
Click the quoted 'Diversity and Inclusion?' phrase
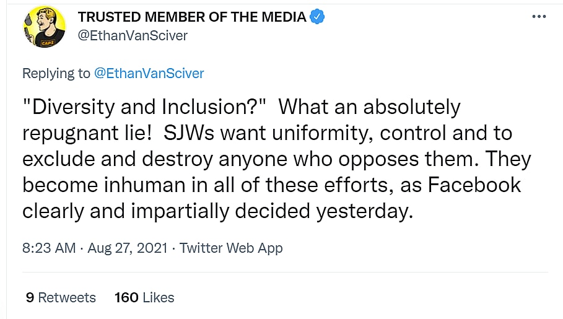click(144, 107)
